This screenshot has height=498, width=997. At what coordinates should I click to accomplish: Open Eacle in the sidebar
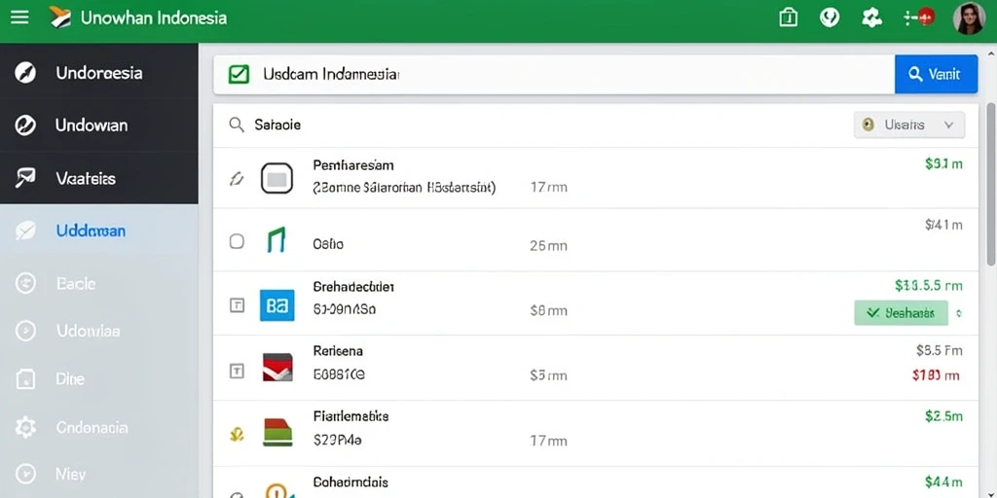pyautogui.click(x=99, y=283)
